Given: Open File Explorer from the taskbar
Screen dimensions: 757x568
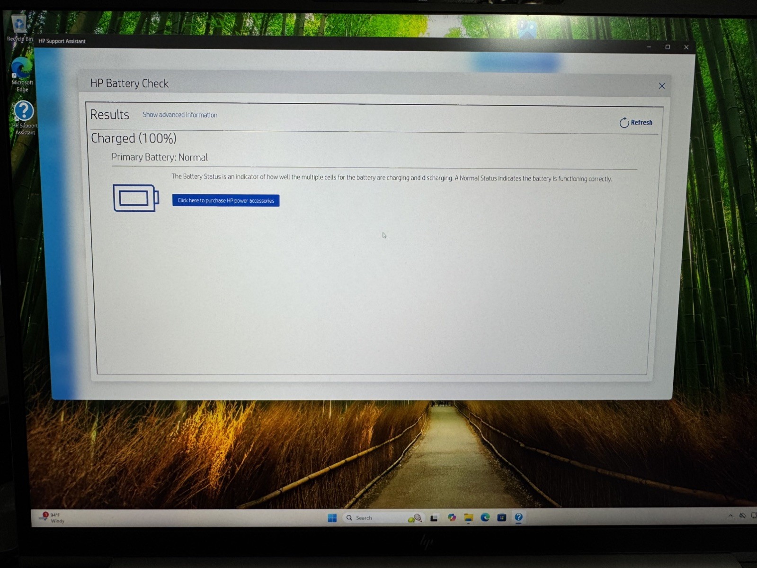Looking at the screenshot, I should [x=468, y=517].
